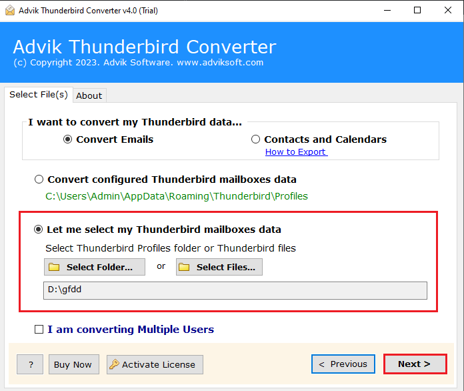Open the Select File(s) tab
The image size is (464, 391).
(39, 95)
